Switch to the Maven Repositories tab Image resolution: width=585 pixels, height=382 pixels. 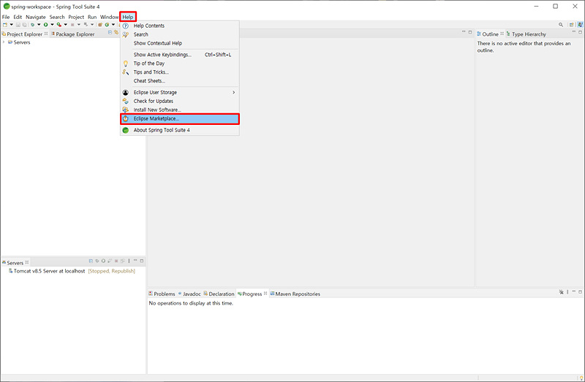point(295,294)
